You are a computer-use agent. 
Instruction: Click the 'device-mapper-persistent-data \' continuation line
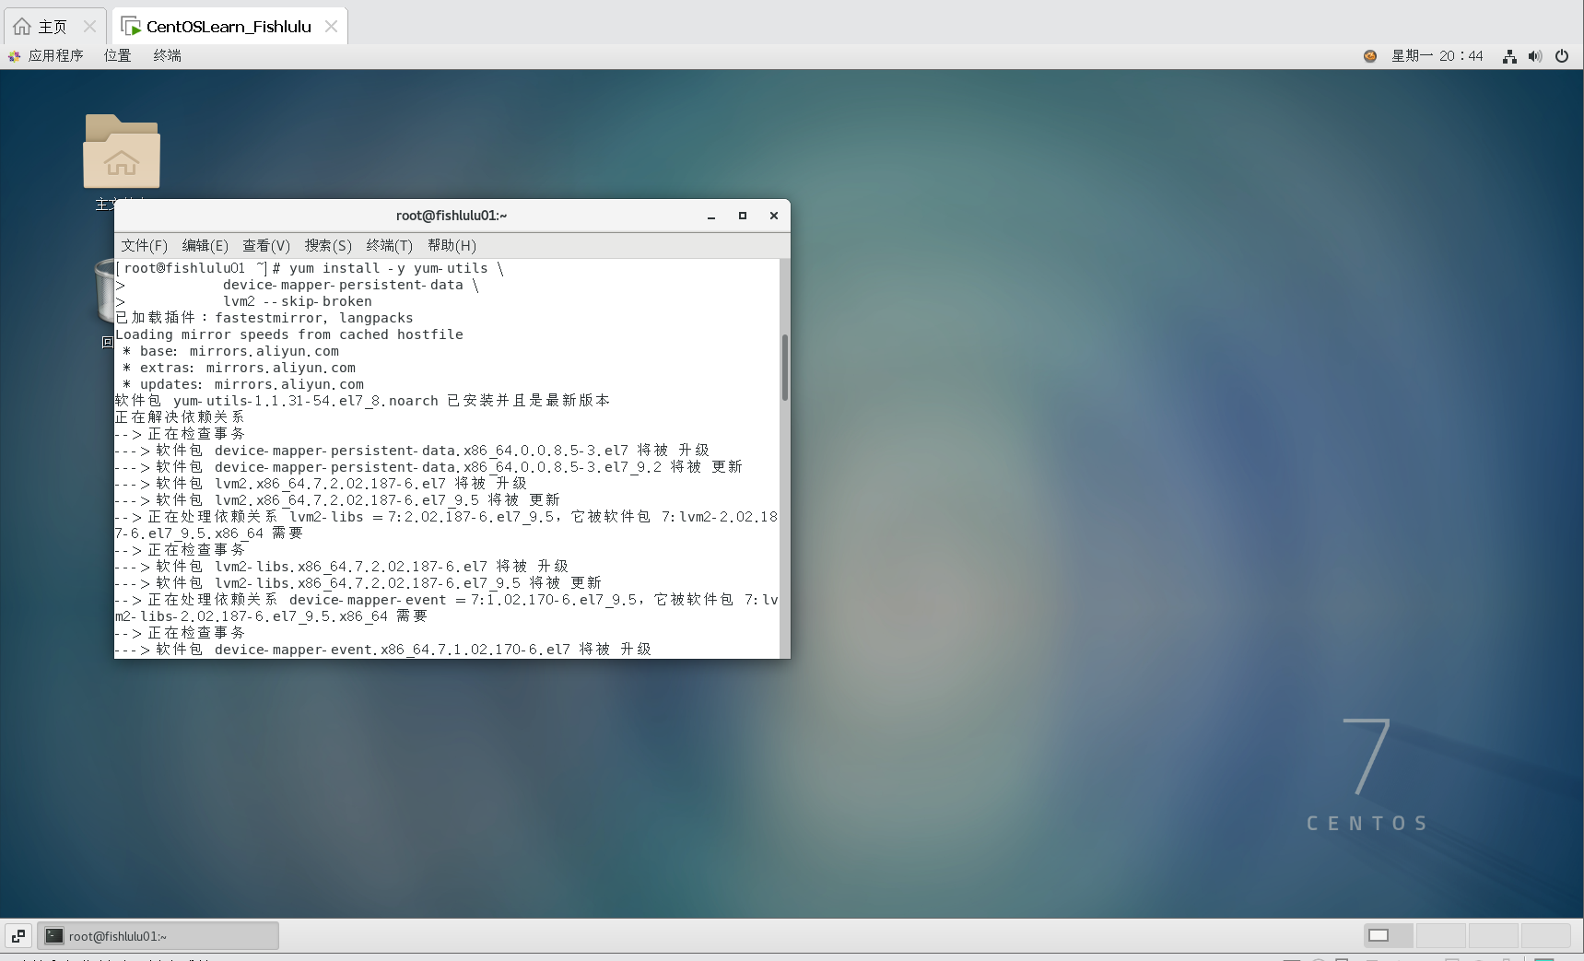point(351,285)
